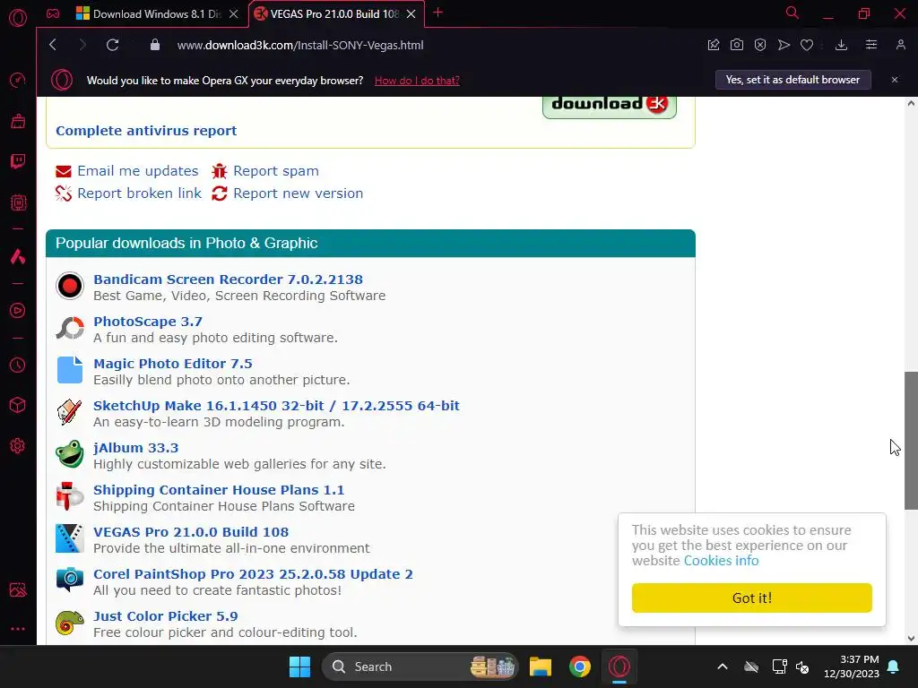The width and height of the screenshot is (918, 688).
Task: Click the address bar URL
Action: (x=300, y=45)
